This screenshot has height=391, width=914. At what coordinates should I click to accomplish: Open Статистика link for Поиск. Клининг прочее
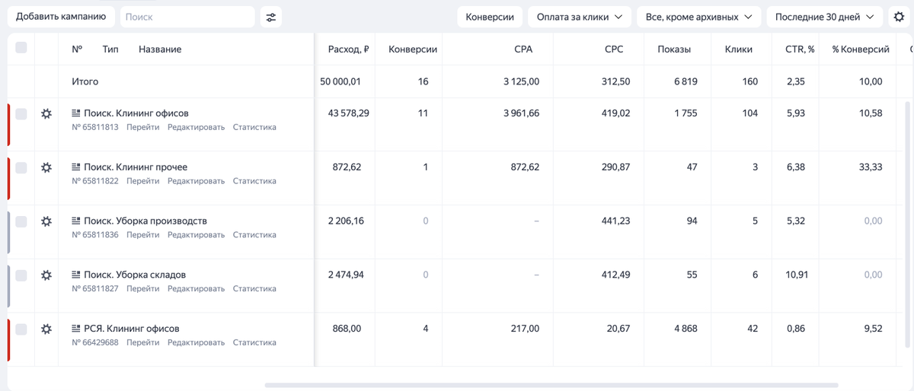coord(254,181)
